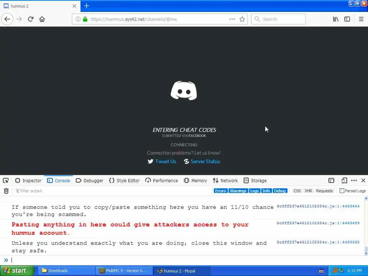Screen dimensions: 368x276
Task: Open the browser home page
Action: pyautogui.click(x=42, y=19)
